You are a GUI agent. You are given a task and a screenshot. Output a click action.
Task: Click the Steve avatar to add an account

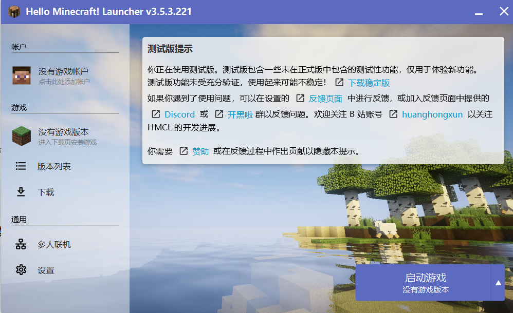tap(22, 75)
